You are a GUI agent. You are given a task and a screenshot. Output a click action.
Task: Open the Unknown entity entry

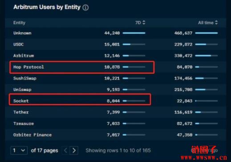tap(22, 33)
